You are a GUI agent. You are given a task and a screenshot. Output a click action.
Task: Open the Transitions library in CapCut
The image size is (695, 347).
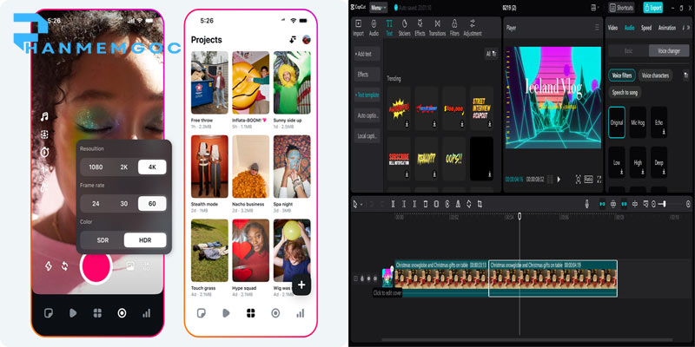(438, 28)
